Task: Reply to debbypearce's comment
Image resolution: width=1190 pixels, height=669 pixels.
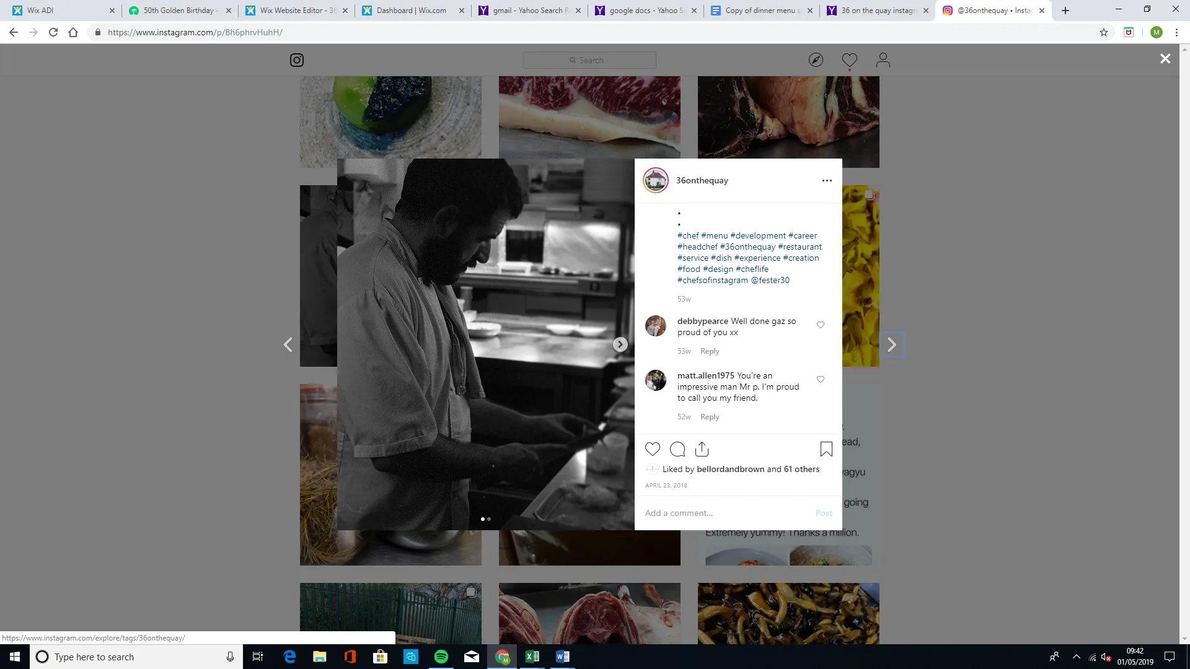Action: pos(710,351)
